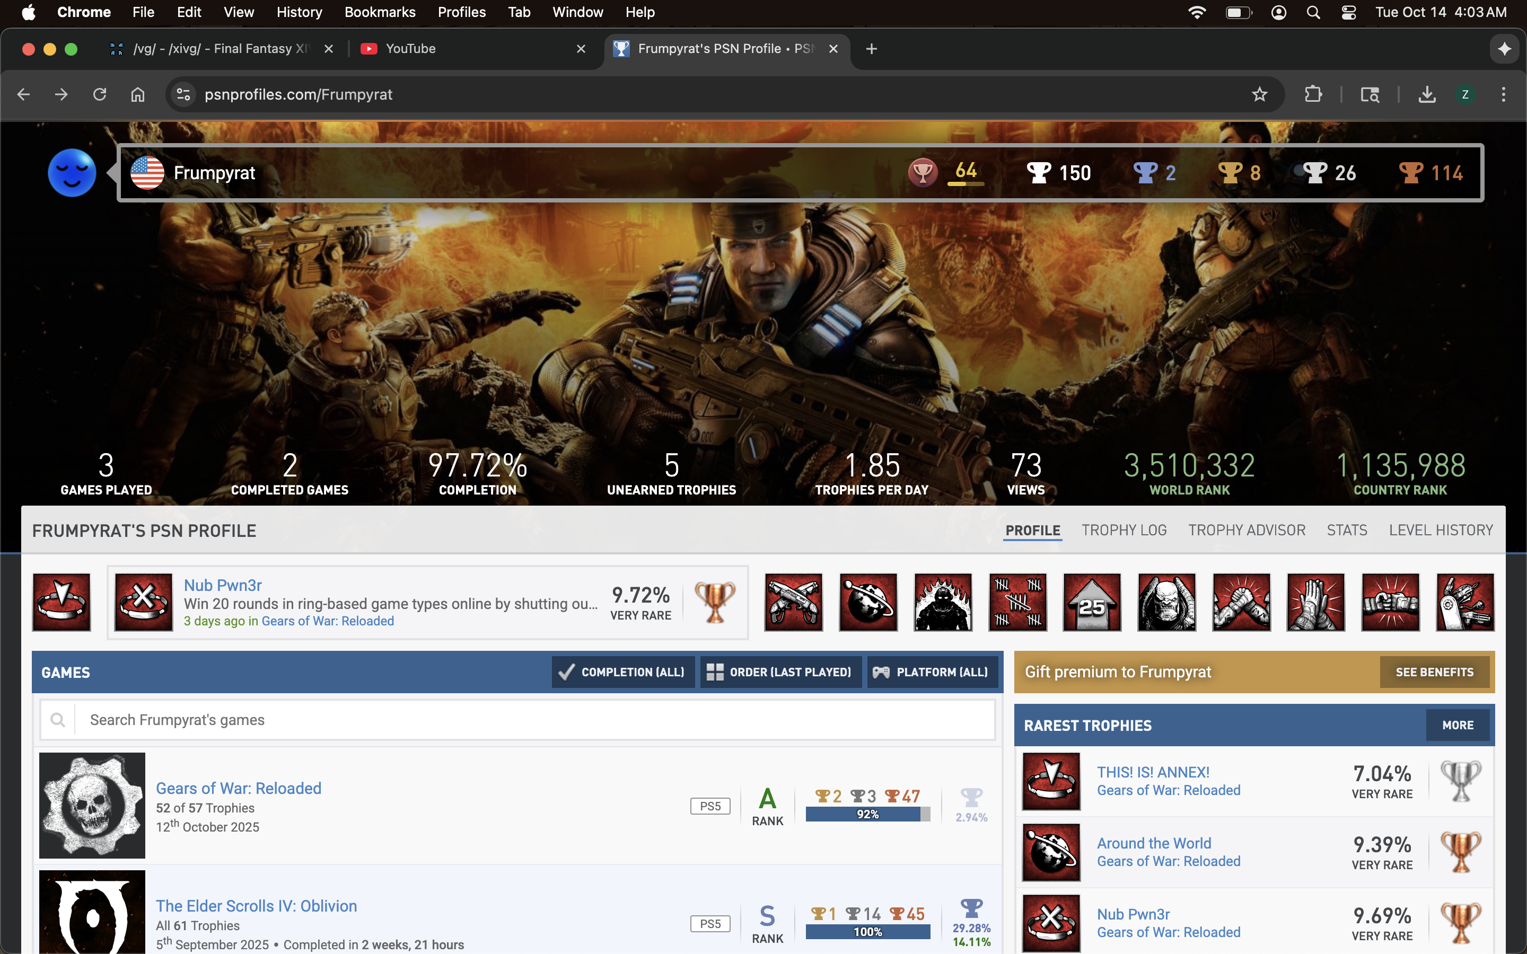Click the Search Frumpyrat's games field
The width and height of the screenshot is (1527, 954).
[x=533, y=720]
